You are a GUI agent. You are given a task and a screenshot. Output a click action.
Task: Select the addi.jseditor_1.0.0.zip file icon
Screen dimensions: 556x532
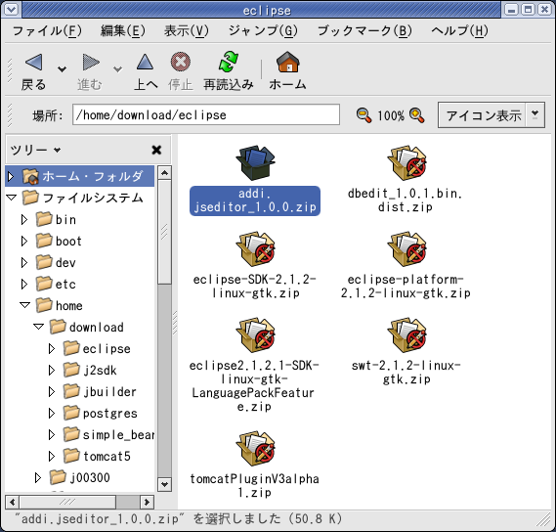(255, 163)
